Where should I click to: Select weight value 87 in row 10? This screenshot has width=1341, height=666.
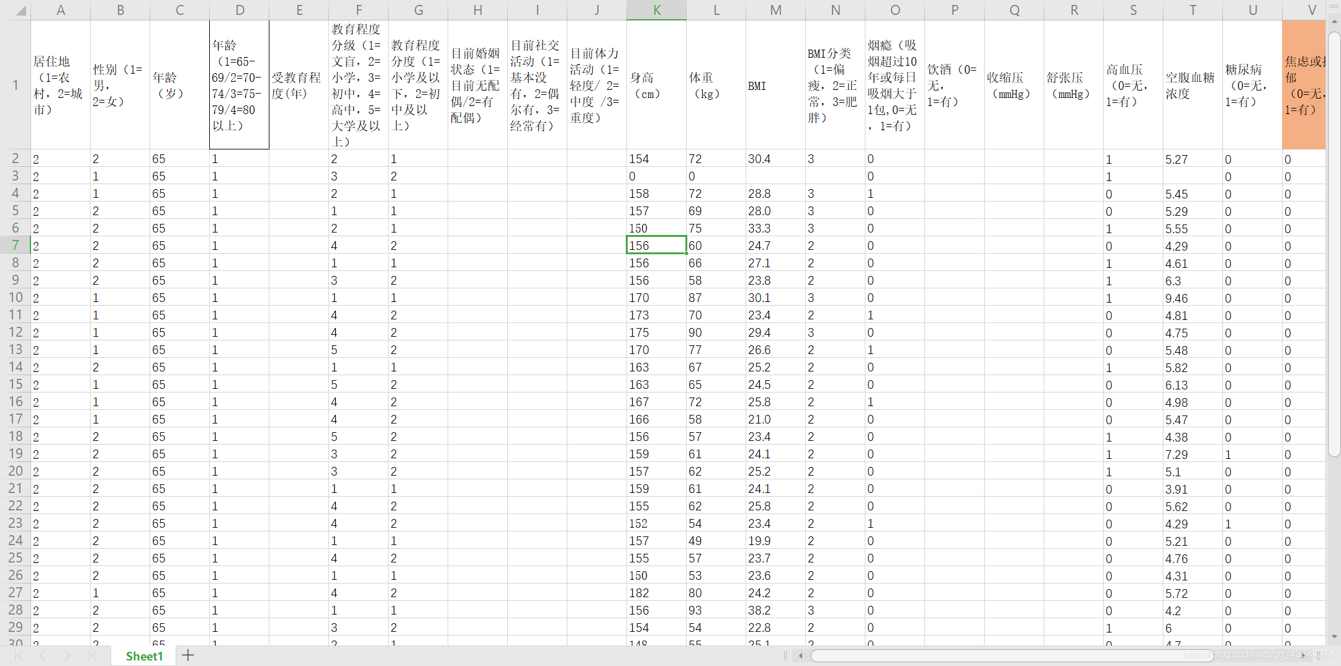pos(716,298)
